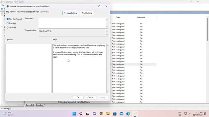Click the Help description text area
209x117 pixels.
(79, 69)
